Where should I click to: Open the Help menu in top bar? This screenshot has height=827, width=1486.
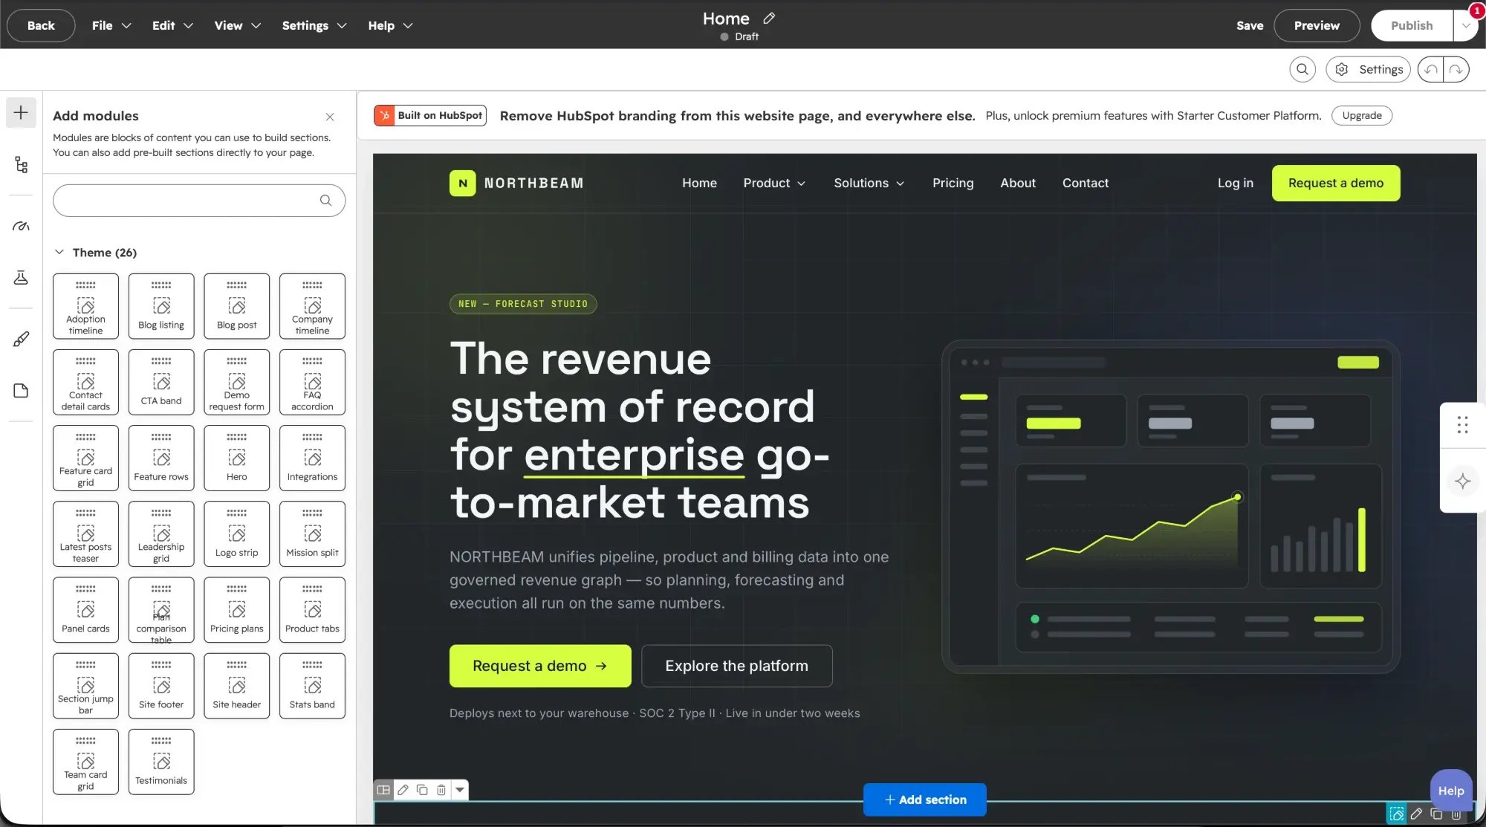[390, 25]
